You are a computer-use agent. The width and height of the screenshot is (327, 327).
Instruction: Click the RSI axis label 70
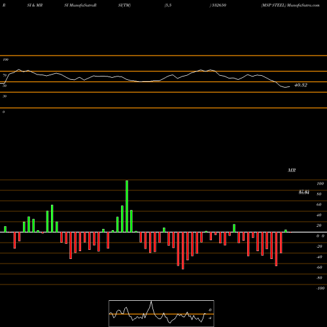pos(5,75)
